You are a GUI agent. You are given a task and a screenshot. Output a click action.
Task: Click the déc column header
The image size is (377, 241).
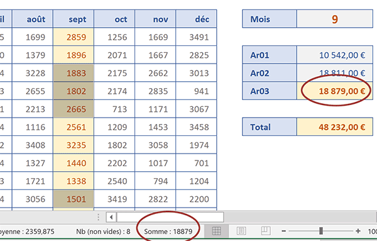click(196, 19)
